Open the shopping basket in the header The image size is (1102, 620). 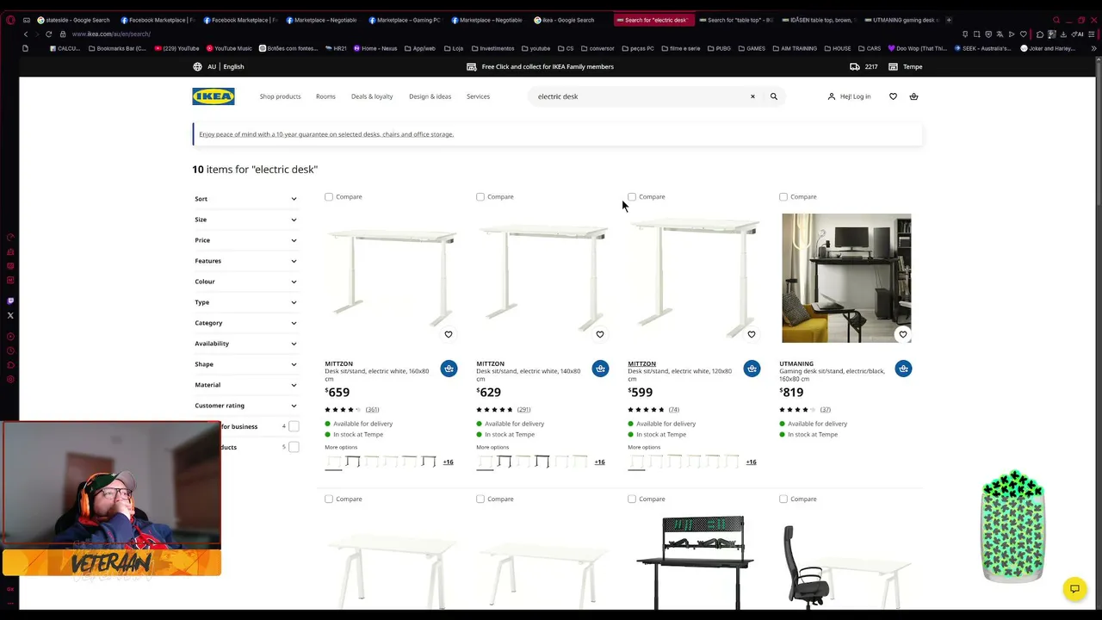(x=913, y=96)
